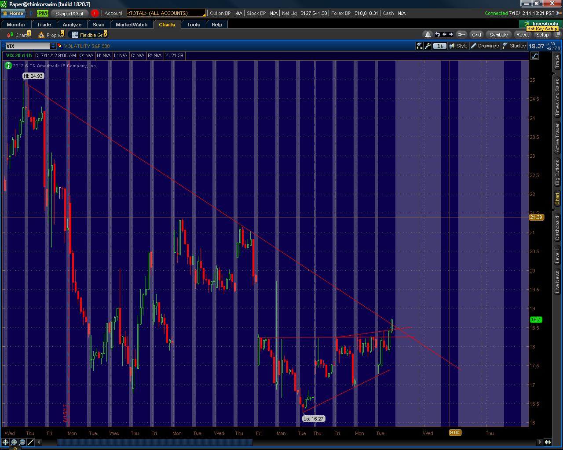Click the Grid button
This screenshot has width=563, height=450.
tap(476, 34)
